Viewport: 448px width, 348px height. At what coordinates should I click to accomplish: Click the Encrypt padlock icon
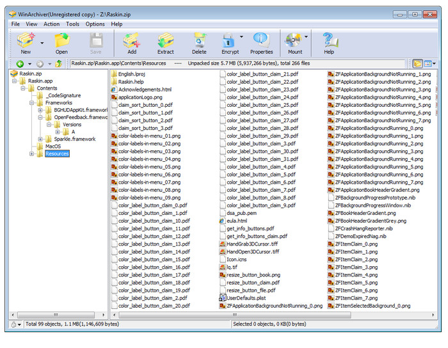coord(228,40)
